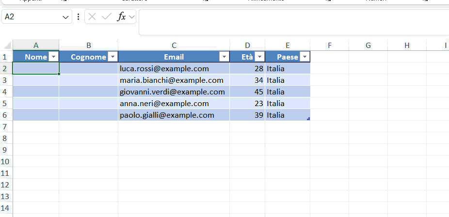449x217 pixels.
Task: Select column G header
Action: 368,45
